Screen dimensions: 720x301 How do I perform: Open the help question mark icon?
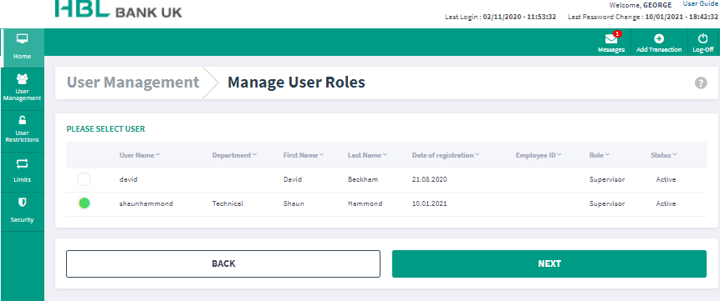click(701, 83)
